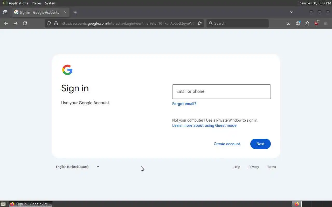Open tracking protection shield icon

(49, 23)
